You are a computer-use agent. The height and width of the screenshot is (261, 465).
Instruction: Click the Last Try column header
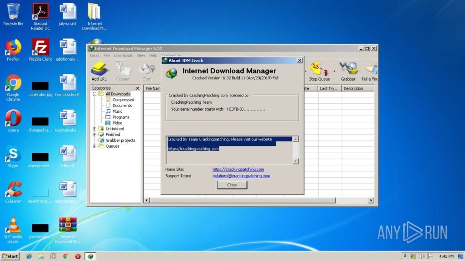tap(330, 88)
